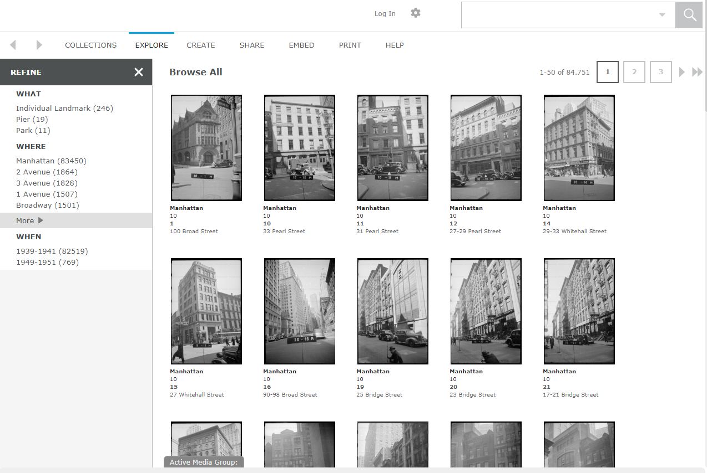Image resolution: width=707 pixels, height=473 pixels.
Task: Open the 31 Pearl Street photo thumbnail
Action: tap(393, 148)
